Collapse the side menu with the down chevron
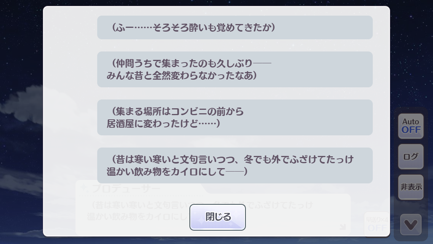Viewport: 433px width, 244px height. 411,225
